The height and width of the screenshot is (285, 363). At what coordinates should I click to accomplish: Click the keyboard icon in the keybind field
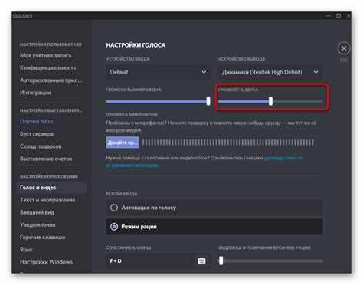(201, 260)
